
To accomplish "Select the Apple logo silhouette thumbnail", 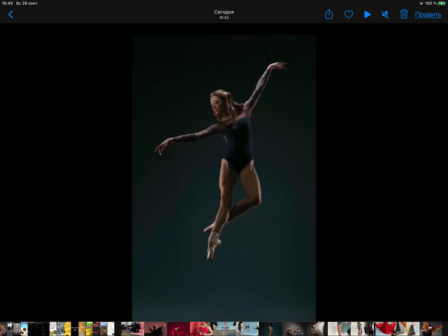I will pyautogui.click(x=10, y=329).
